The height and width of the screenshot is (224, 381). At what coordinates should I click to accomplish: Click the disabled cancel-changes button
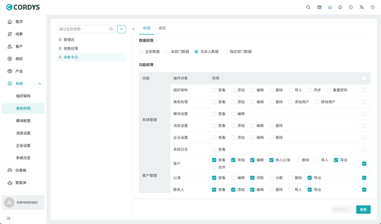coord(341,210)
